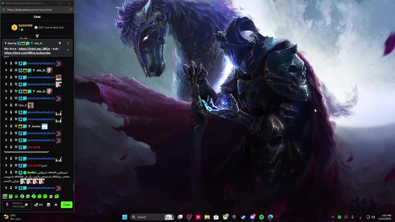
Task: Click the BotRix username in chat
Action: (x=32, y=173)
